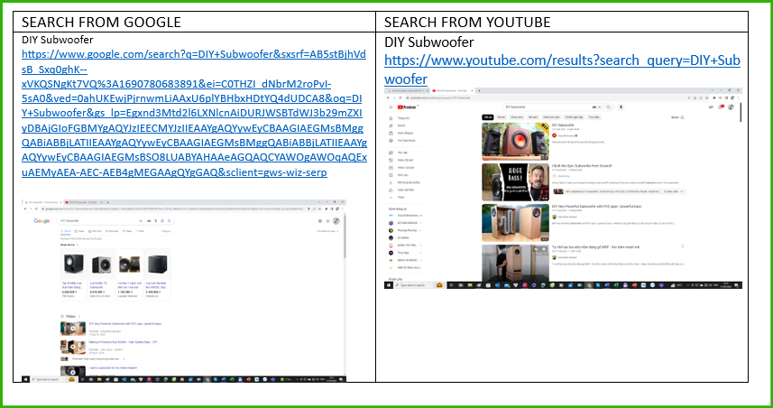Click the Google voice search microphone icon
Viewport: 773px width, 408px height.
[155, 221]
